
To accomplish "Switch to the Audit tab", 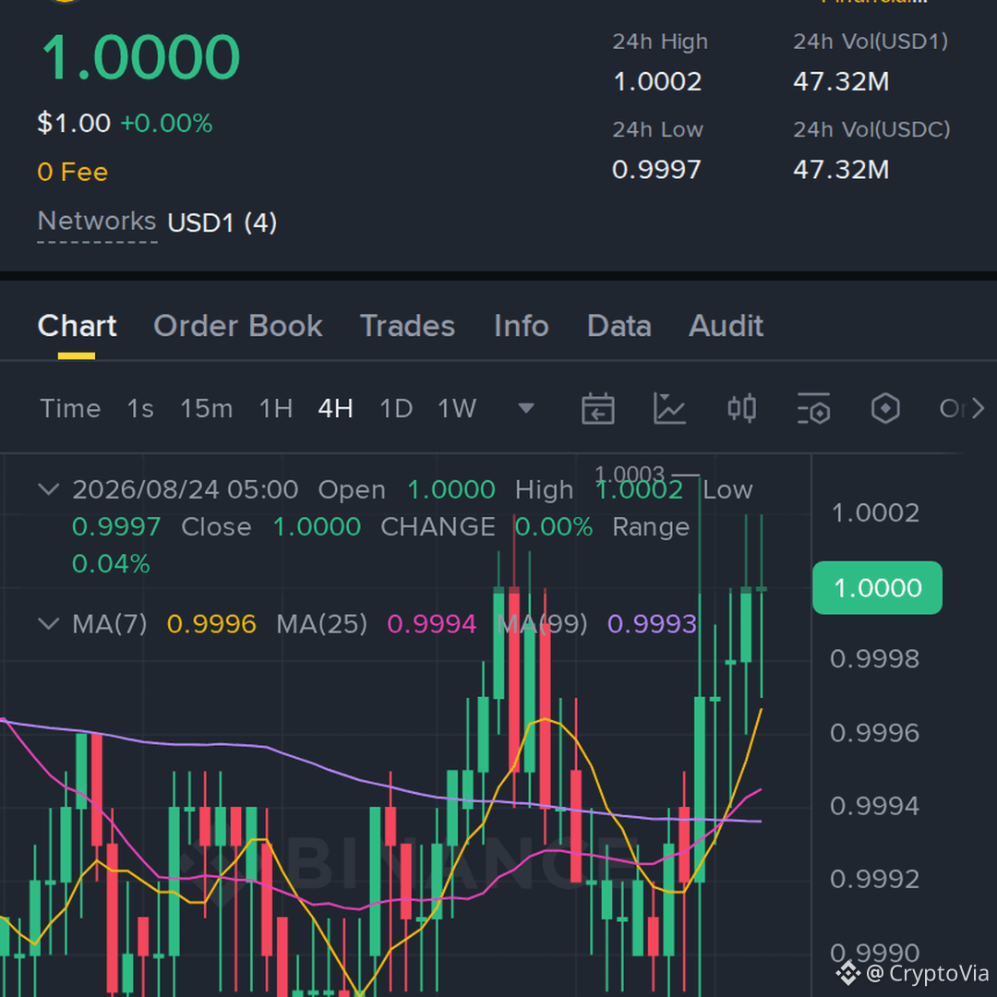I will pos(727,326).
